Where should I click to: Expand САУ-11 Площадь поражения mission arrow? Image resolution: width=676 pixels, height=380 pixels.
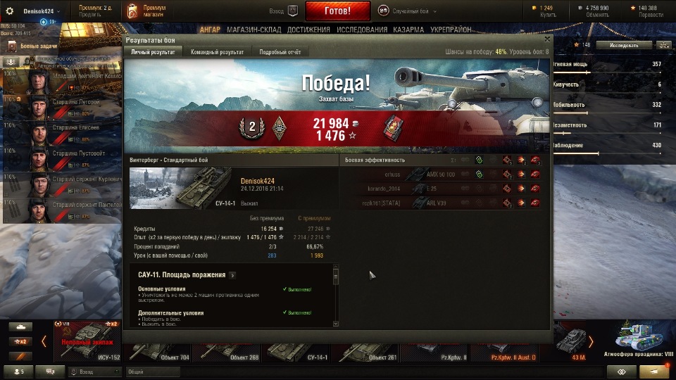(x=232, y=275)
